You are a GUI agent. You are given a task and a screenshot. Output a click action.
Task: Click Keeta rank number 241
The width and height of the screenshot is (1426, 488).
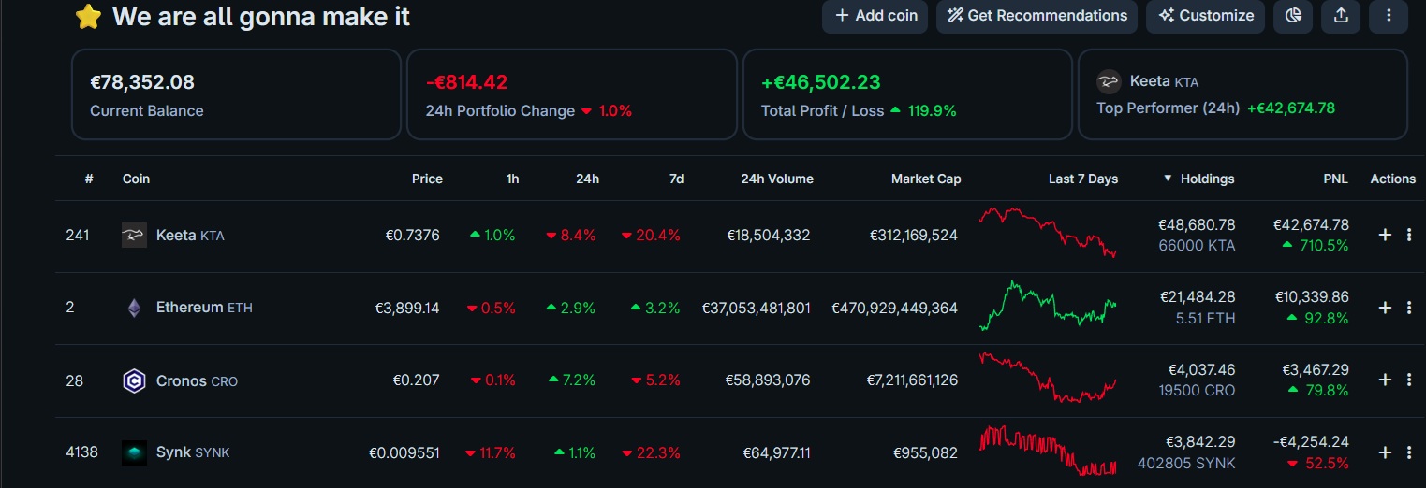click(77, 235)
